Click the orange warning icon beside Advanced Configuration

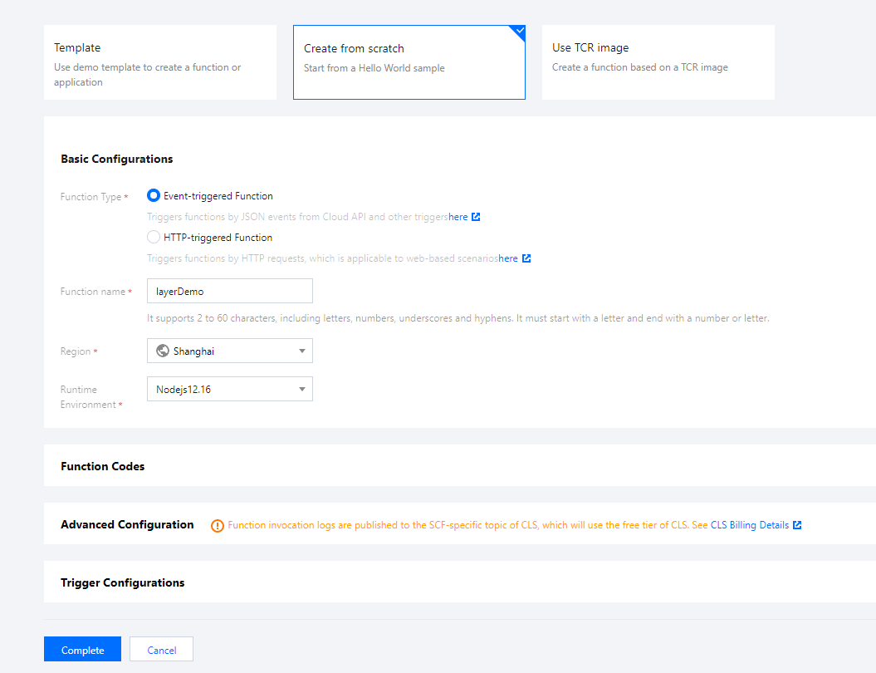coord(218,525)
